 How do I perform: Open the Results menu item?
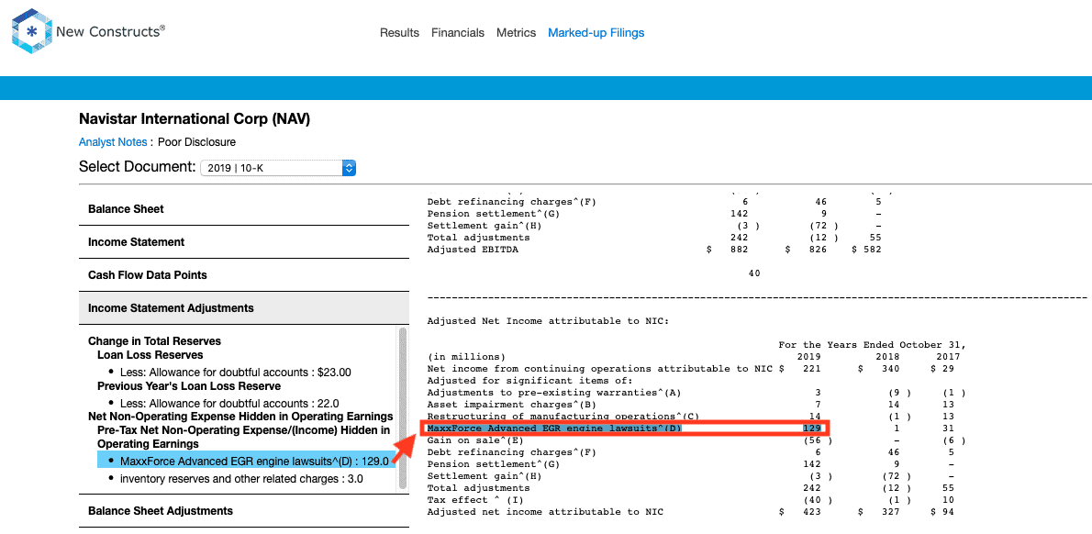click(x=399, y=33)
